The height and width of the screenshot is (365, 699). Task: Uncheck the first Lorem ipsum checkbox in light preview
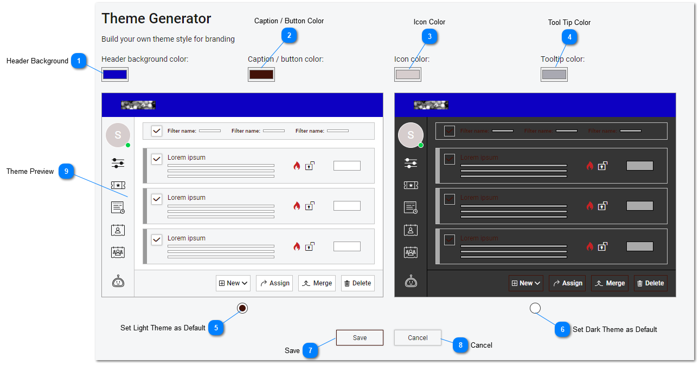tap(157, 159)
